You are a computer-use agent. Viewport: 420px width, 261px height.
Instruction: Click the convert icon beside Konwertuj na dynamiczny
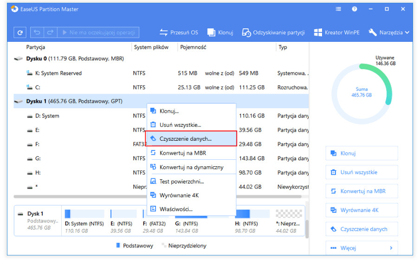click(153, 167)
